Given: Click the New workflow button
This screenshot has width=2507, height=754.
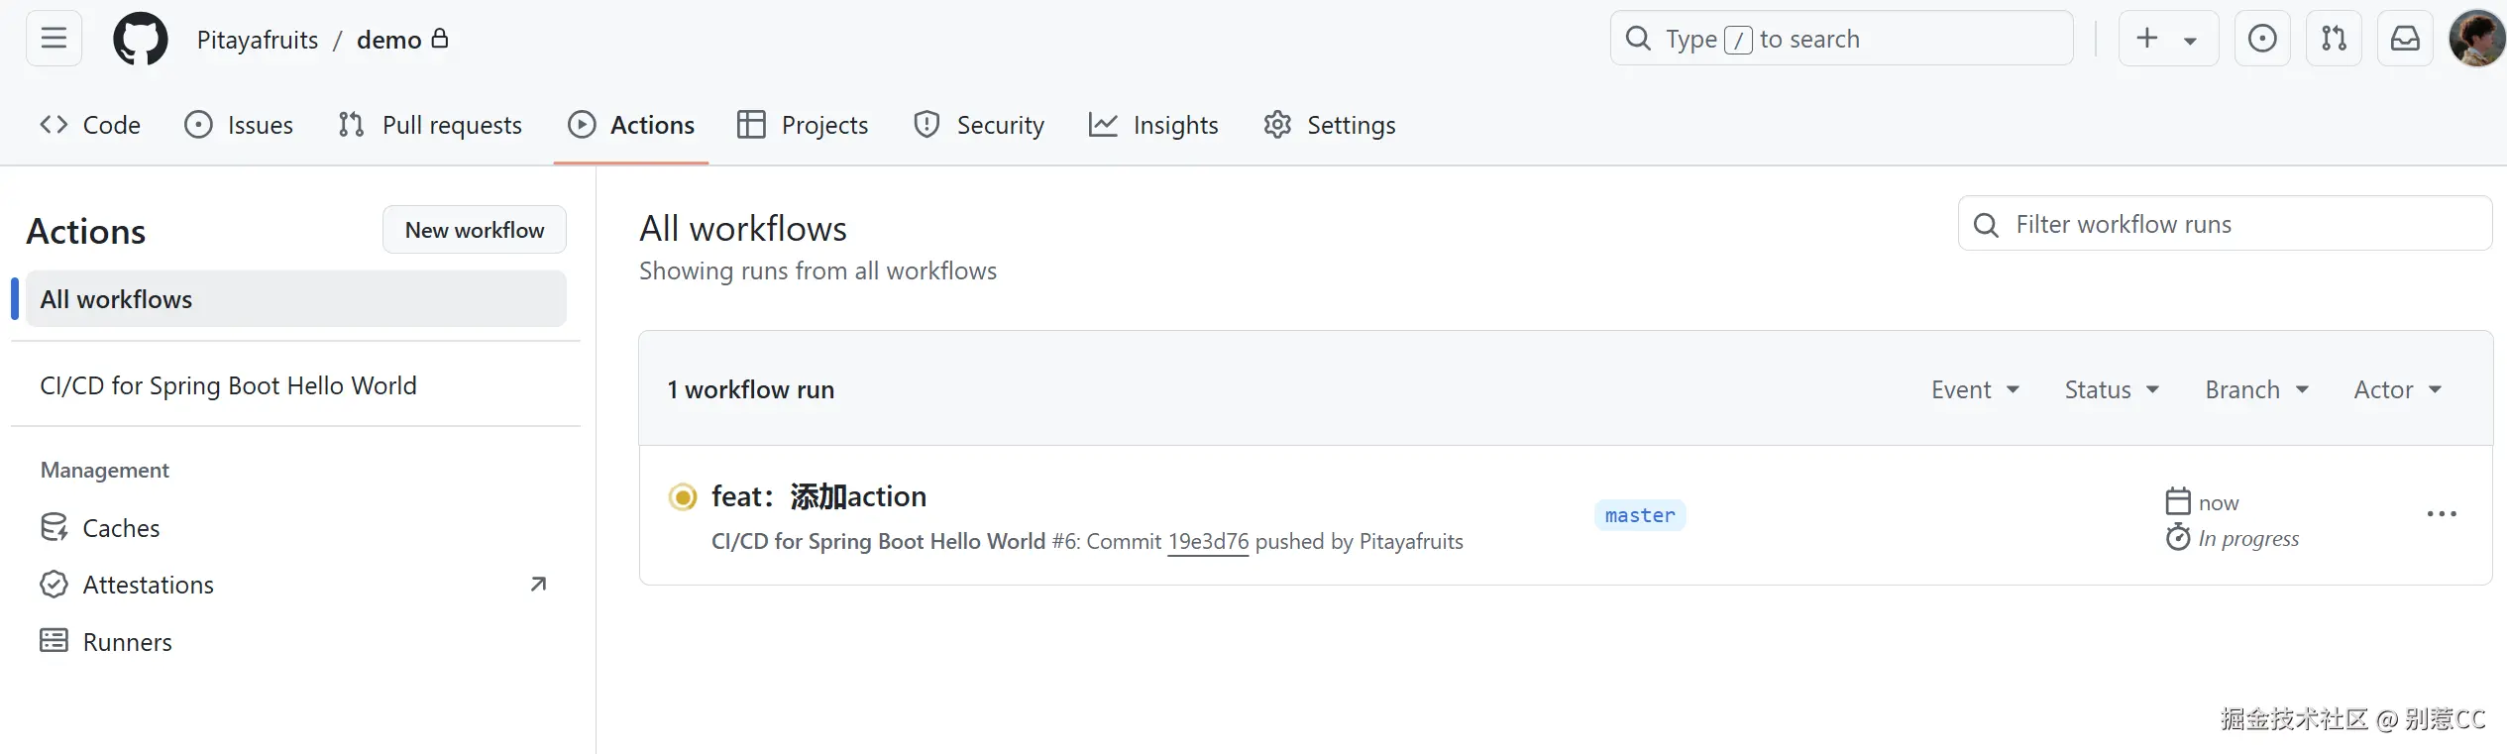Looking at the screenshot, I should 475,230.
